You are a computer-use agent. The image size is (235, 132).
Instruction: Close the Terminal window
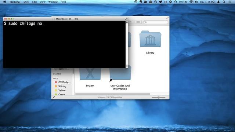[6, 19]
